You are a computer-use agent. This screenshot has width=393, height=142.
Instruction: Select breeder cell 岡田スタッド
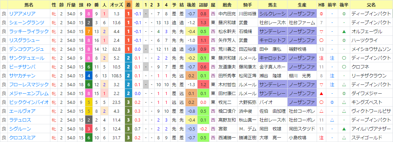click(x=302, y=129)
